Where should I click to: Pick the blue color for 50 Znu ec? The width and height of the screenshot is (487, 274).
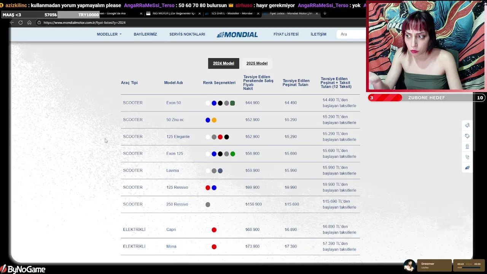pos(208,120)
